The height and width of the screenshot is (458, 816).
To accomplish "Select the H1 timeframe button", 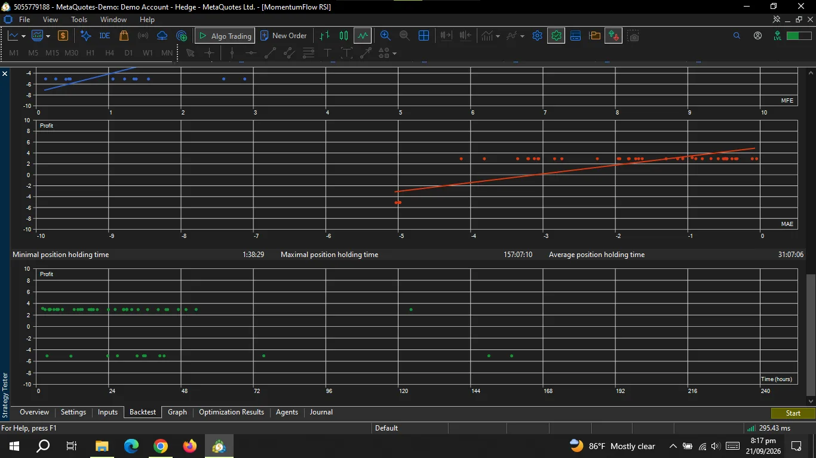I will click(91, 53).
